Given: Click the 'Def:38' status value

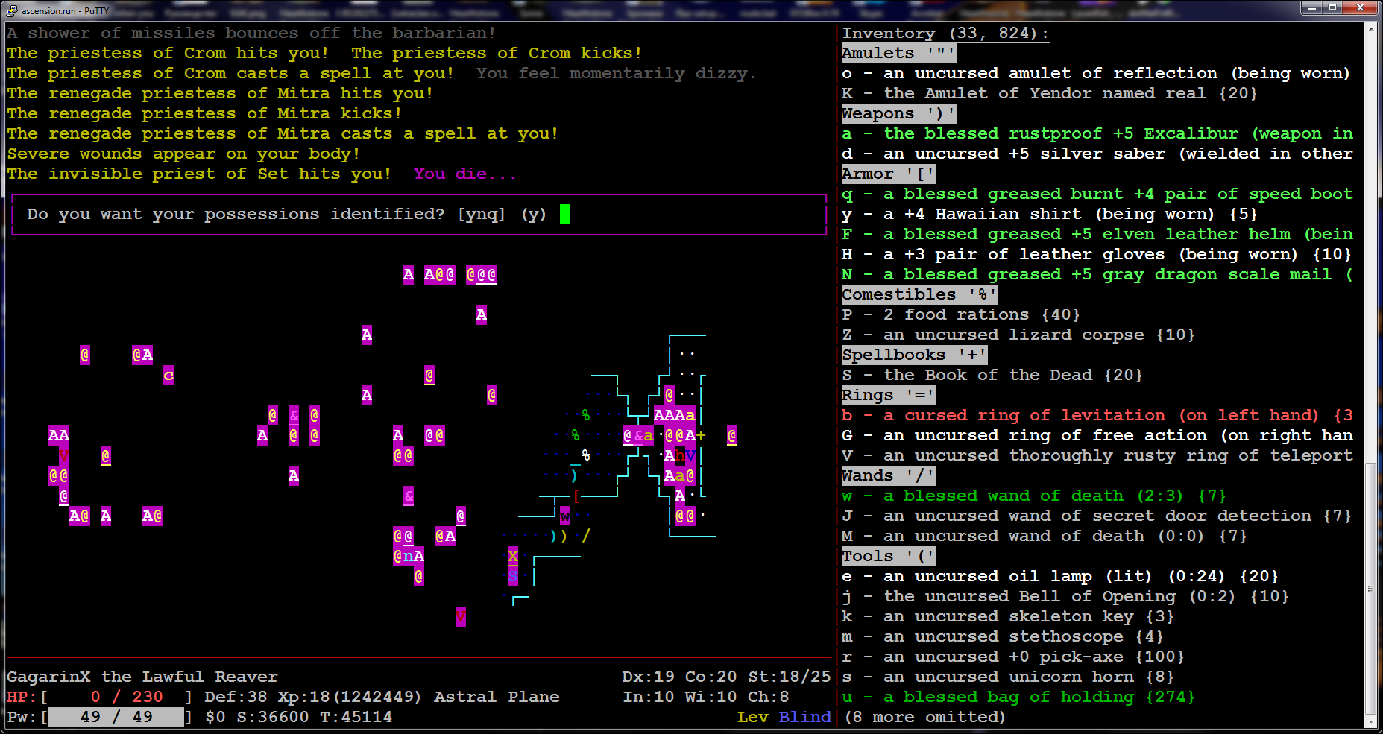Looking at the screenshot, I should click(236, 697).
